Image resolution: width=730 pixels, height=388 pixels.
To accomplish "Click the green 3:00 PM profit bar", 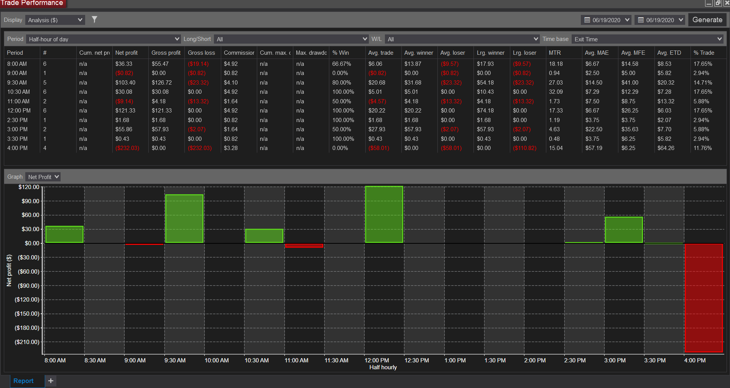I will 624,230.
